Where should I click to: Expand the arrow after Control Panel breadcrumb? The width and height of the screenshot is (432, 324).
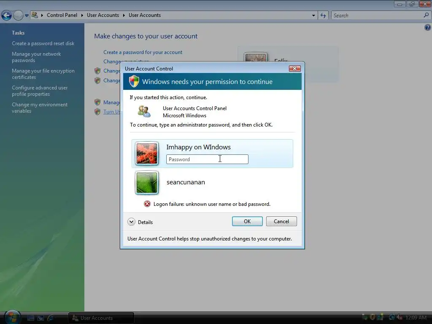(x=82, y=16)
